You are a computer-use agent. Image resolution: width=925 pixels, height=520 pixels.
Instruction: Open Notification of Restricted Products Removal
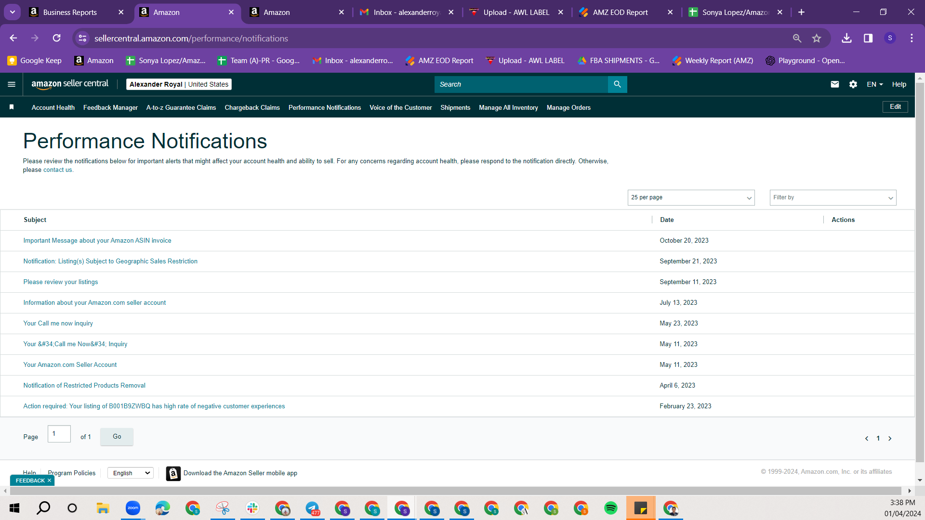coord(84,386)
